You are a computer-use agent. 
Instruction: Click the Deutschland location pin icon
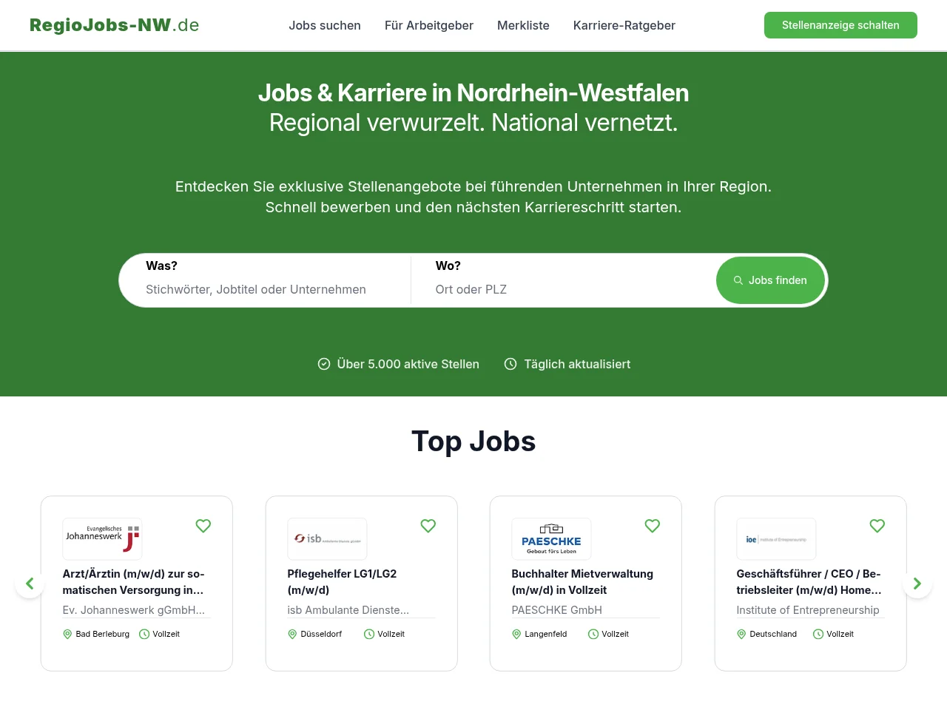pyautogui.click(x=741, y=635)
